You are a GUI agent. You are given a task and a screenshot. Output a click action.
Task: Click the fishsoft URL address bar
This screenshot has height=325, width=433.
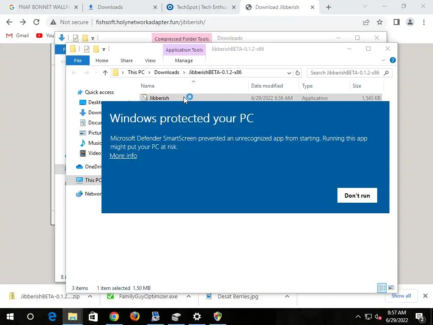pos(151,22)
